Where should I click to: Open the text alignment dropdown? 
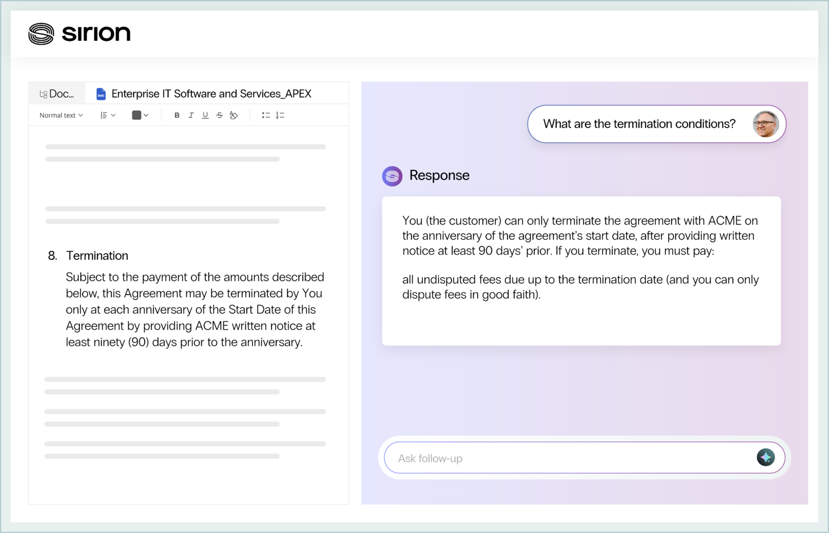(108, 115)
